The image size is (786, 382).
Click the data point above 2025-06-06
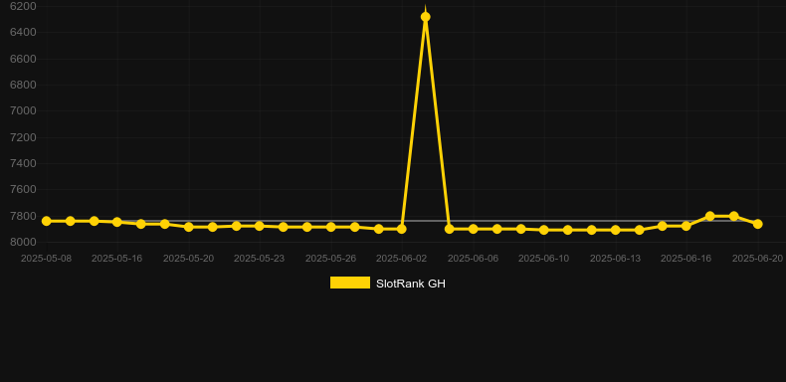coord(474,229)
